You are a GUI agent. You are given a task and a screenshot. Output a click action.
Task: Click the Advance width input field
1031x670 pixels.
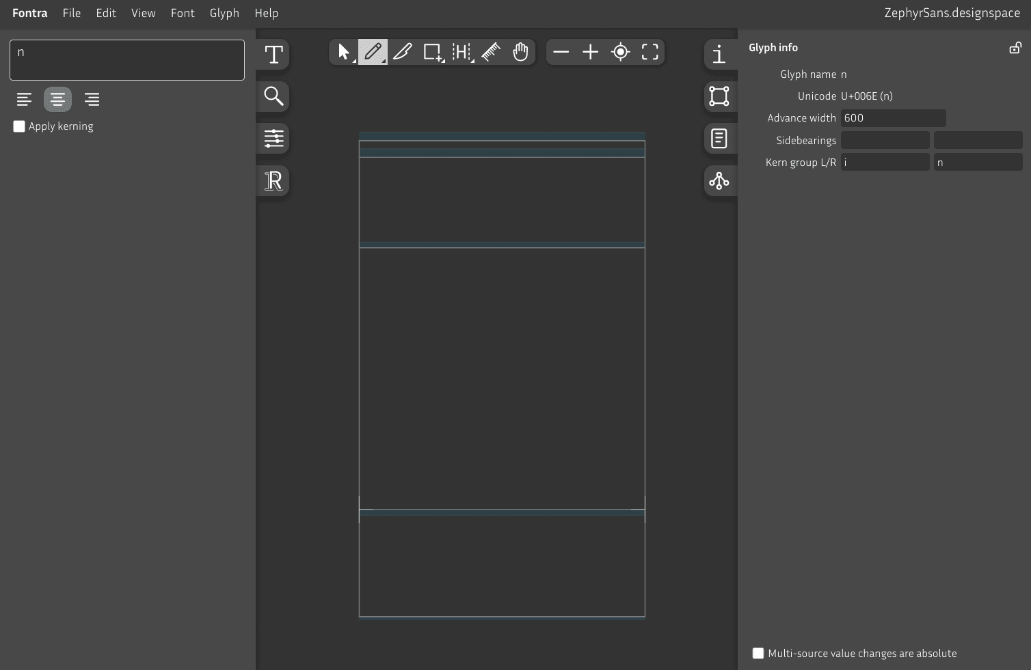pyautogui.click(x=894, y=117)
